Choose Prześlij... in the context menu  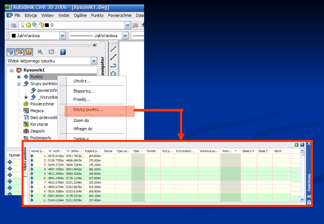pyautogui.click(x=82, y=100)
